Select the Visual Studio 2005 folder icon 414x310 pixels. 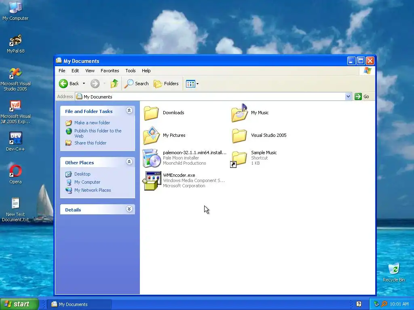point(239,136)
